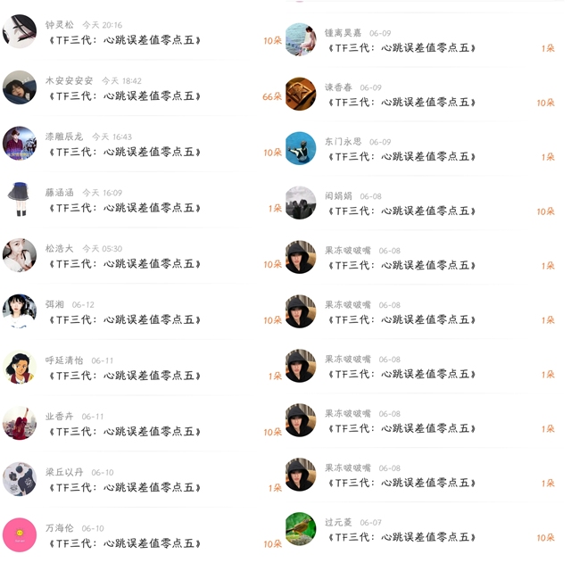Image resolution: width=571 pixels, height=571 pixels.
Task: Open 钟灵松's profile avatar
Action: click(20, 32)
